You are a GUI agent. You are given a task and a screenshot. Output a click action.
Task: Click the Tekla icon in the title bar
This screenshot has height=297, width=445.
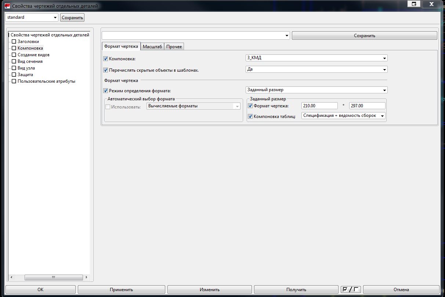(7, 6)
